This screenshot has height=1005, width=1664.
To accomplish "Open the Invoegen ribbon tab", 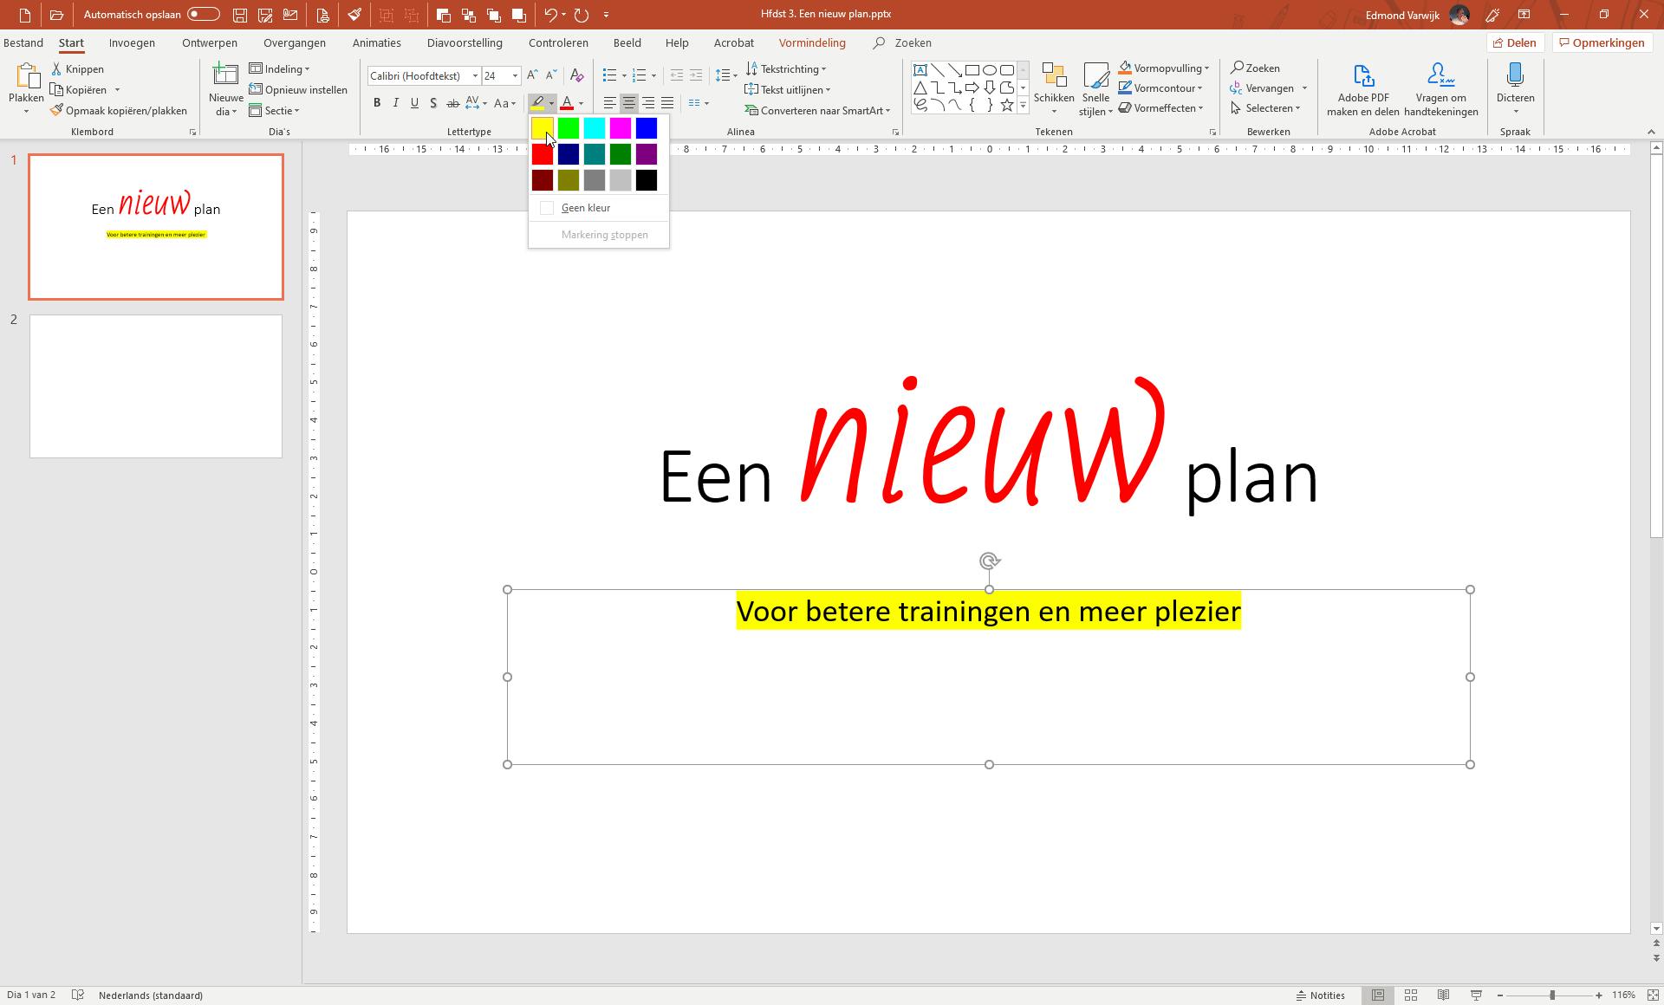I will 132,42.
